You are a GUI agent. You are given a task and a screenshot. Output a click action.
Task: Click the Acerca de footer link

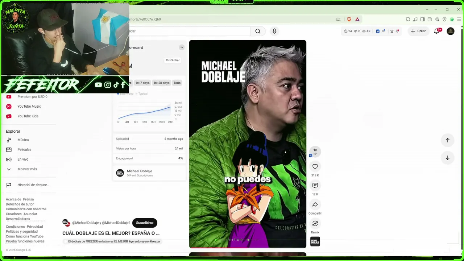click(13, 199)
